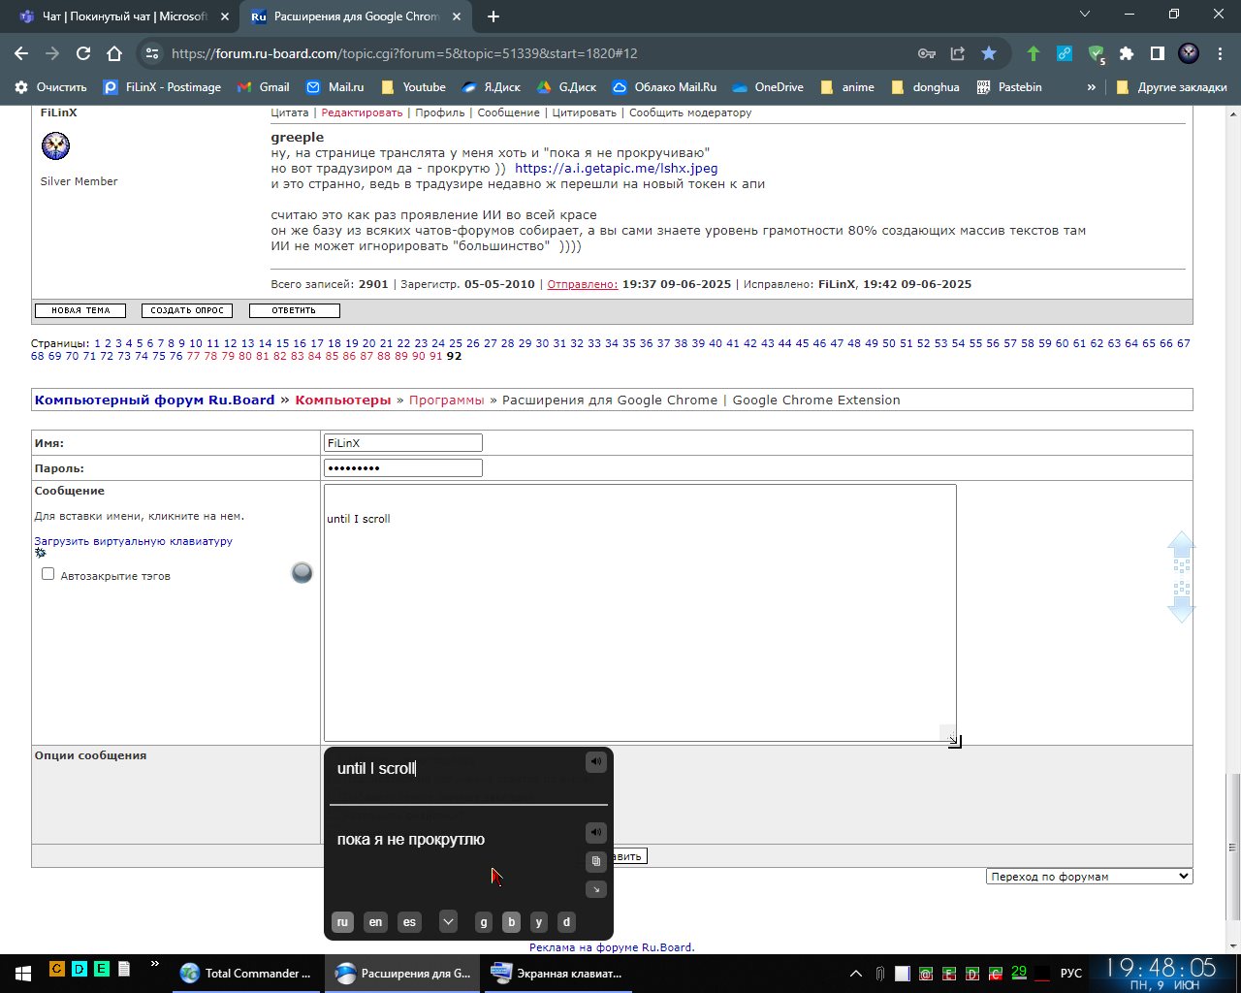The width and height of the screenshot is (1241, 993).
Task: Click the scroll-up arrow widget on right
Action: pyautogui.click(x=1181, y=550)
